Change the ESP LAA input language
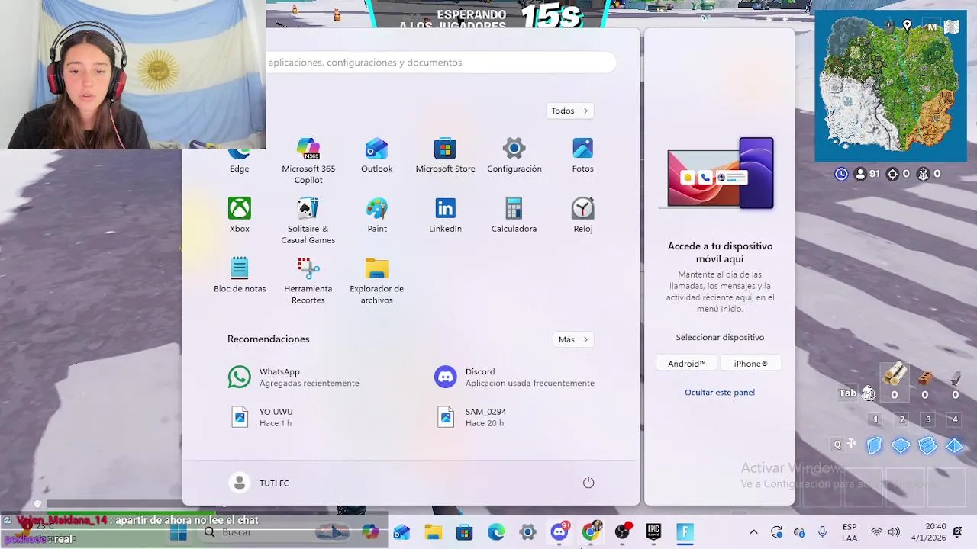Screen dimensions: 977x549 [x=850, y=532]
